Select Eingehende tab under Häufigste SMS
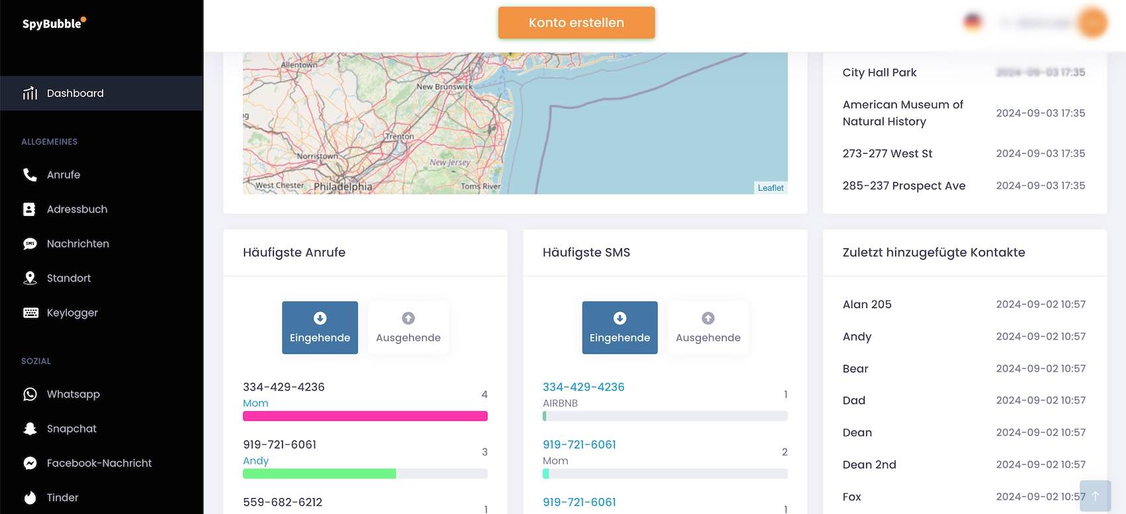This screenshot has width=1126, height=514. click(x=620, y=328)
